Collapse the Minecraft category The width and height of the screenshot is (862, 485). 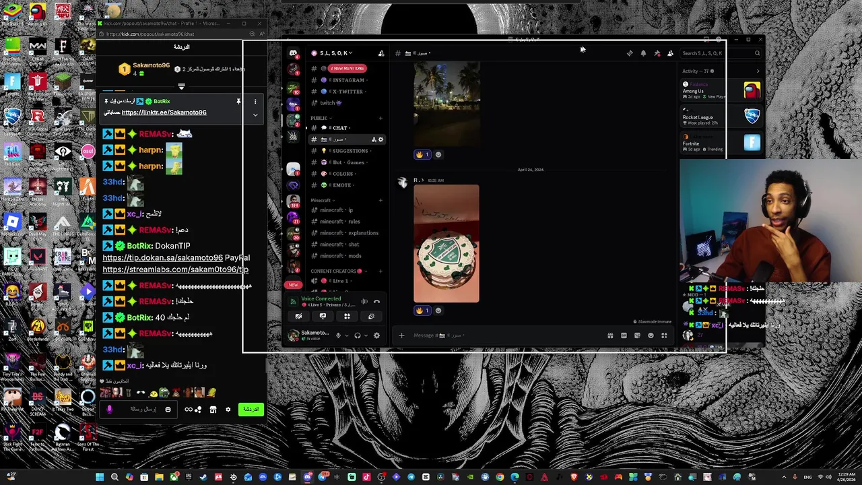tap(322, 200)
